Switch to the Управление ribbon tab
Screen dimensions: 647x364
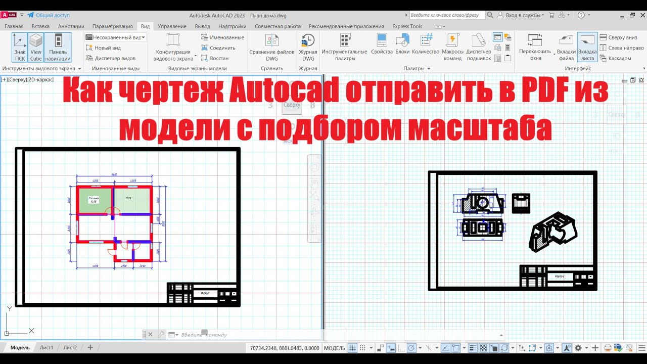[172, 26]
